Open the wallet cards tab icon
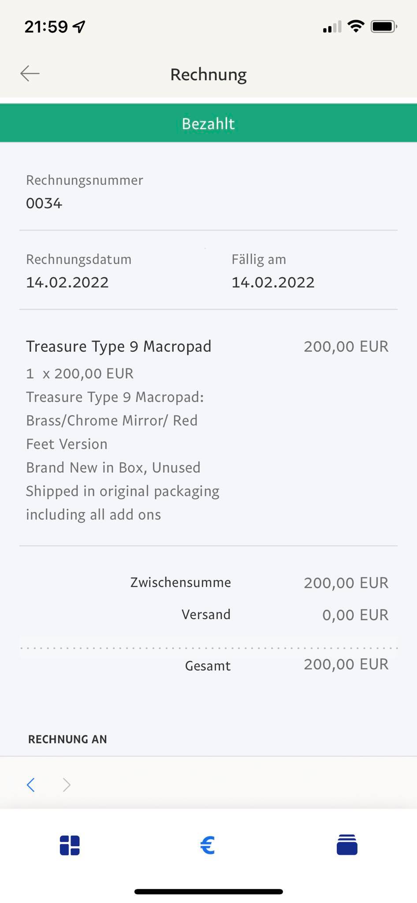 pos(347,845)
